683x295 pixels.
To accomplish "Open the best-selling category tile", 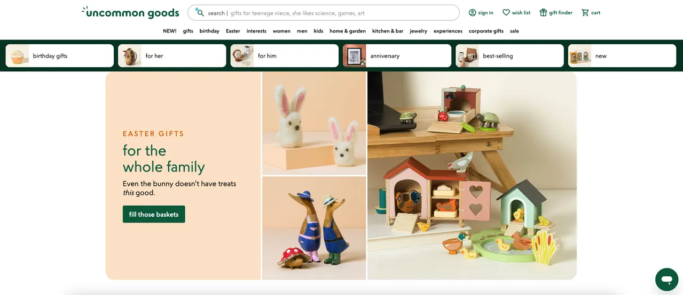I will click(509, 56).
